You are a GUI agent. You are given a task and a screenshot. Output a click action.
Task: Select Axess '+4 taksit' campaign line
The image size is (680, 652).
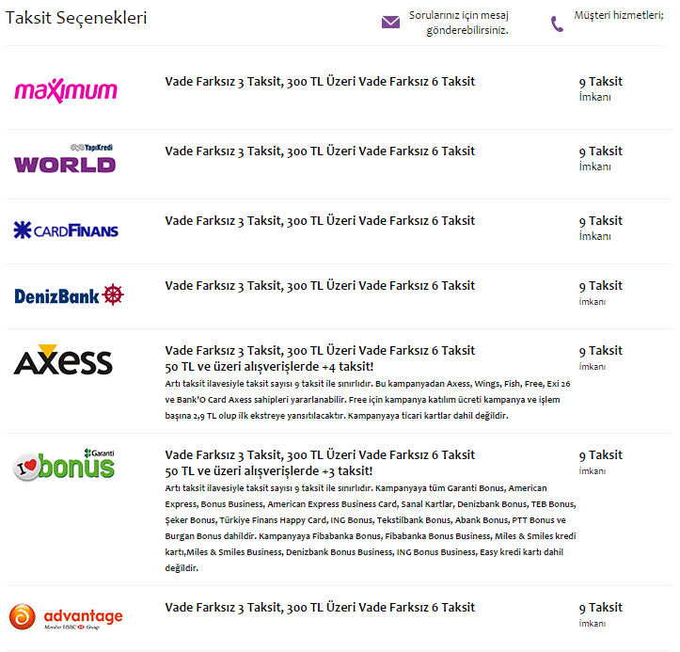click(269, 367)
